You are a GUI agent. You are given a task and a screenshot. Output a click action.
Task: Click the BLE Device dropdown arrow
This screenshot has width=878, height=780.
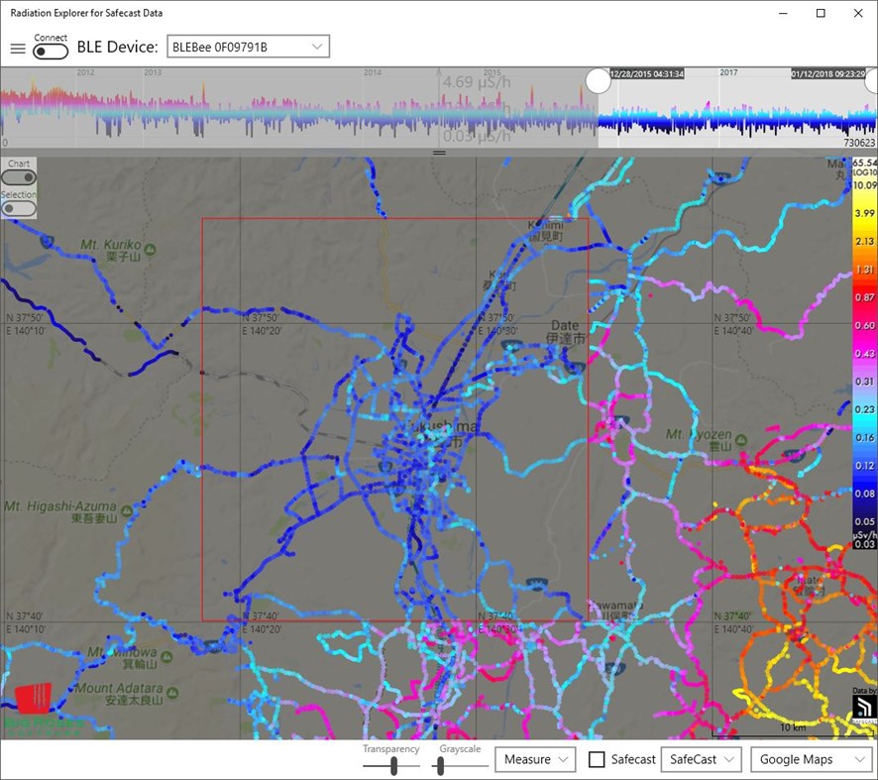[317, 46]
